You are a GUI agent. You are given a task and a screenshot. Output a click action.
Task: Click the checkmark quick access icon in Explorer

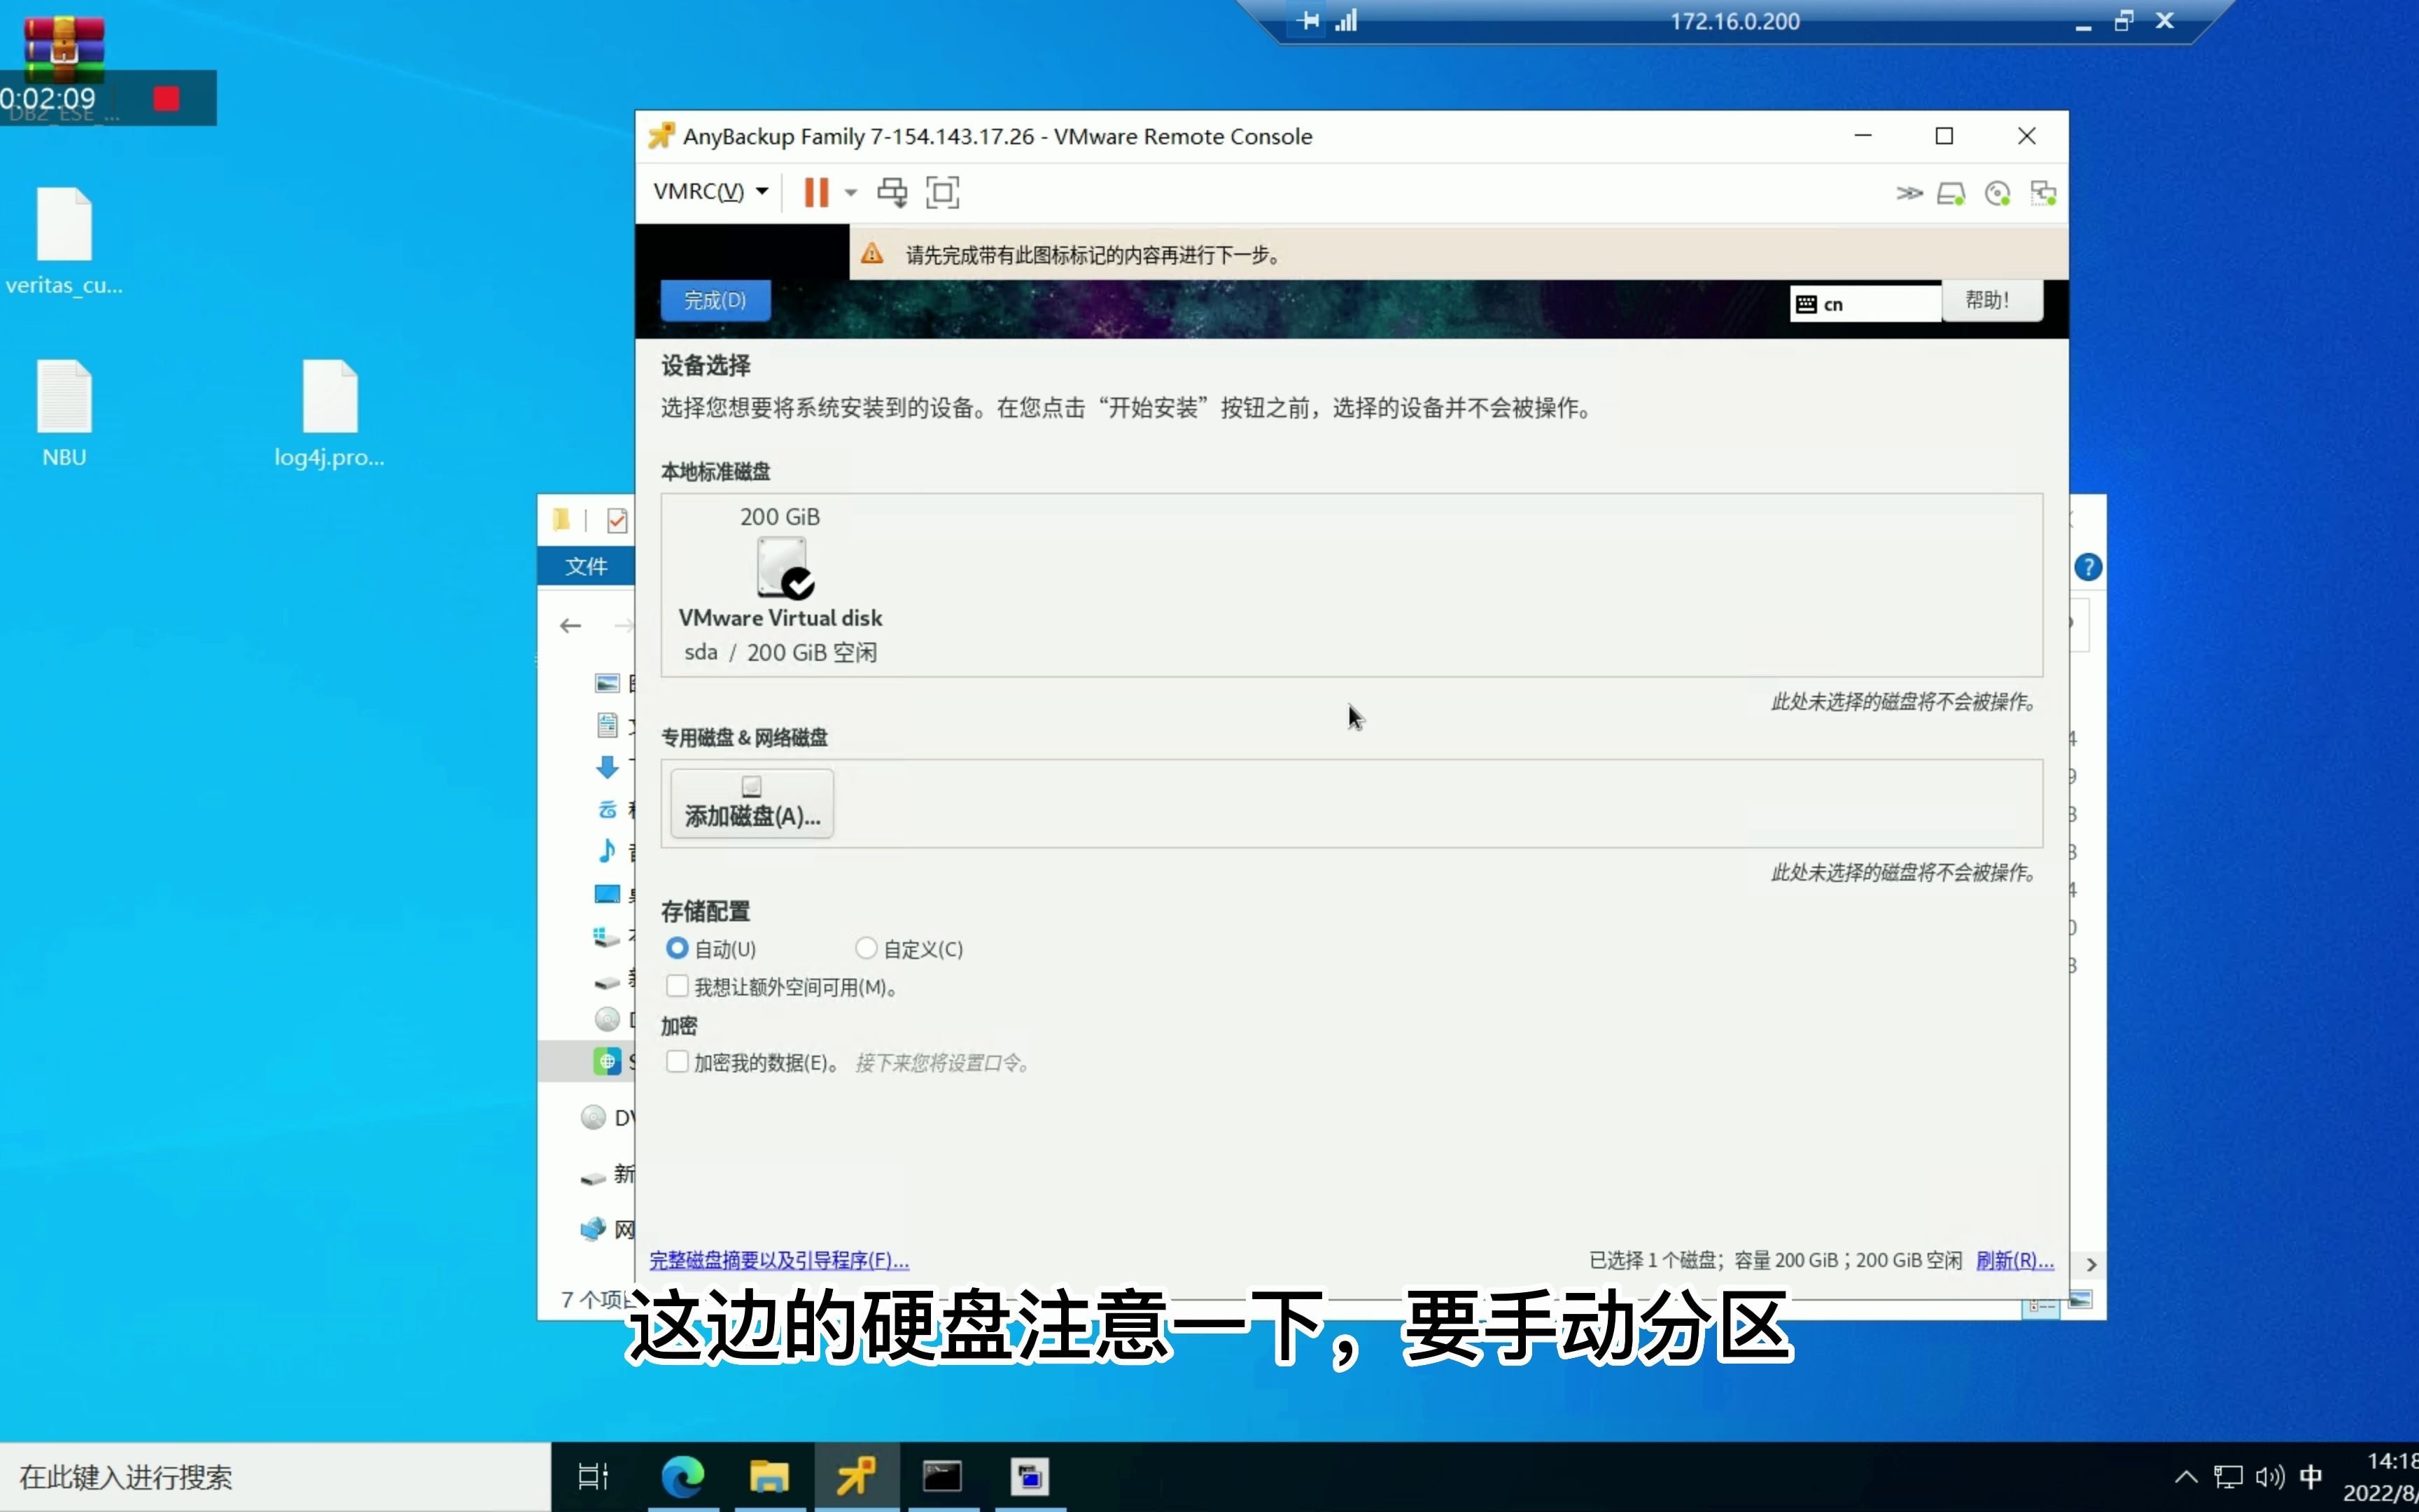pos(617,520)
